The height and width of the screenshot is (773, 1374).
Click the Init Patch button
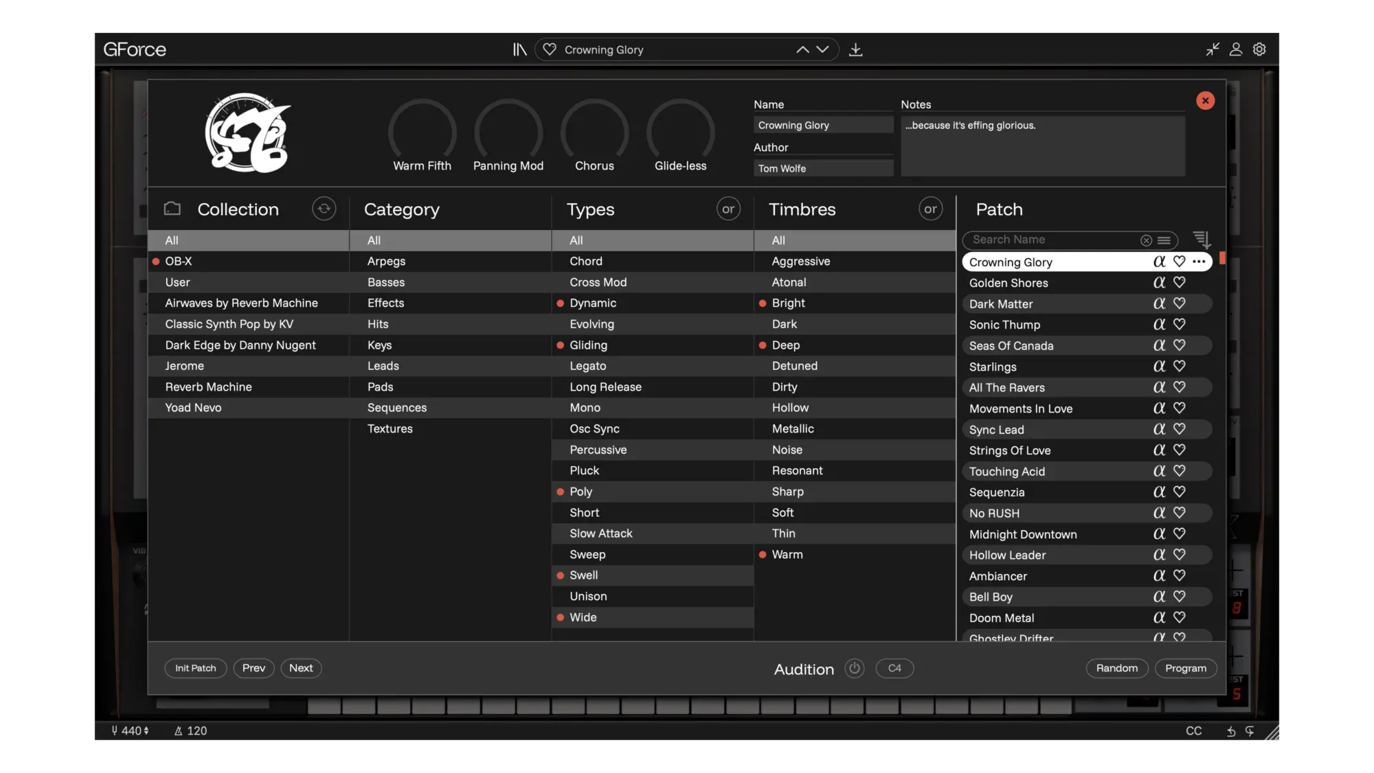[x=196, y=668]
